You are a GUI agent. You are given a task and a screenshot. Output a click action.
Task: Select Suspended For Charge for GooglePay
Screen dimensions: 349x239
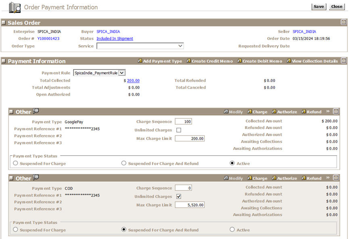coord(16,164)
